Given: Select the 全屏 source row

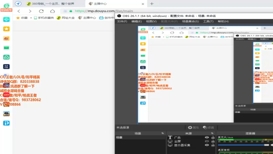Looking at the screenshot, I should pyautogui.click(x=191, y=141).
